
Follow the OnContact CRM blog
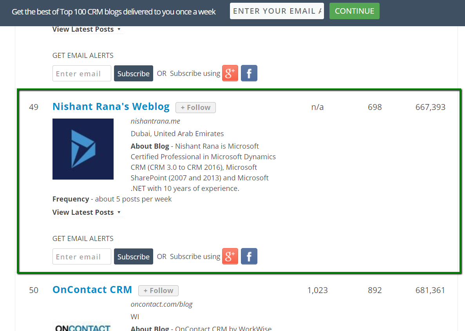click(158, 291)
